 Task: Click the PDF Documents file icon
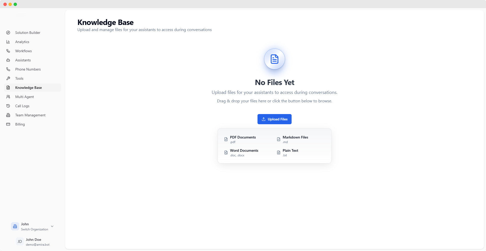pos(226,139)
